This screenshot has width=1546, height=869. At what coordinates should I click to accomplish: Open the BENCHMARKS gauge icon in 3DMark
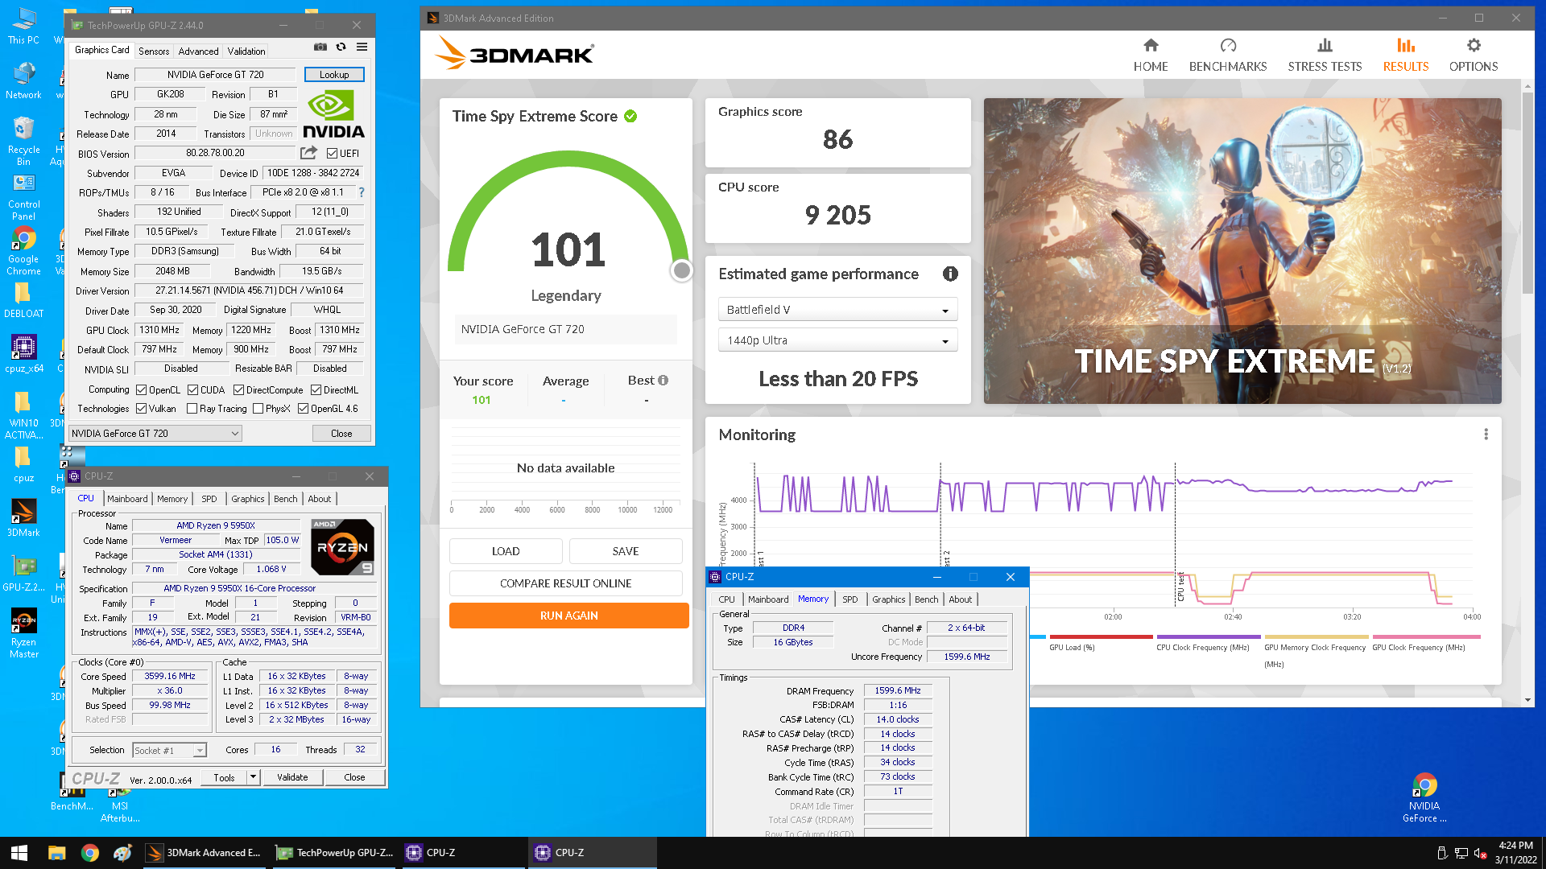[1228, 46]
